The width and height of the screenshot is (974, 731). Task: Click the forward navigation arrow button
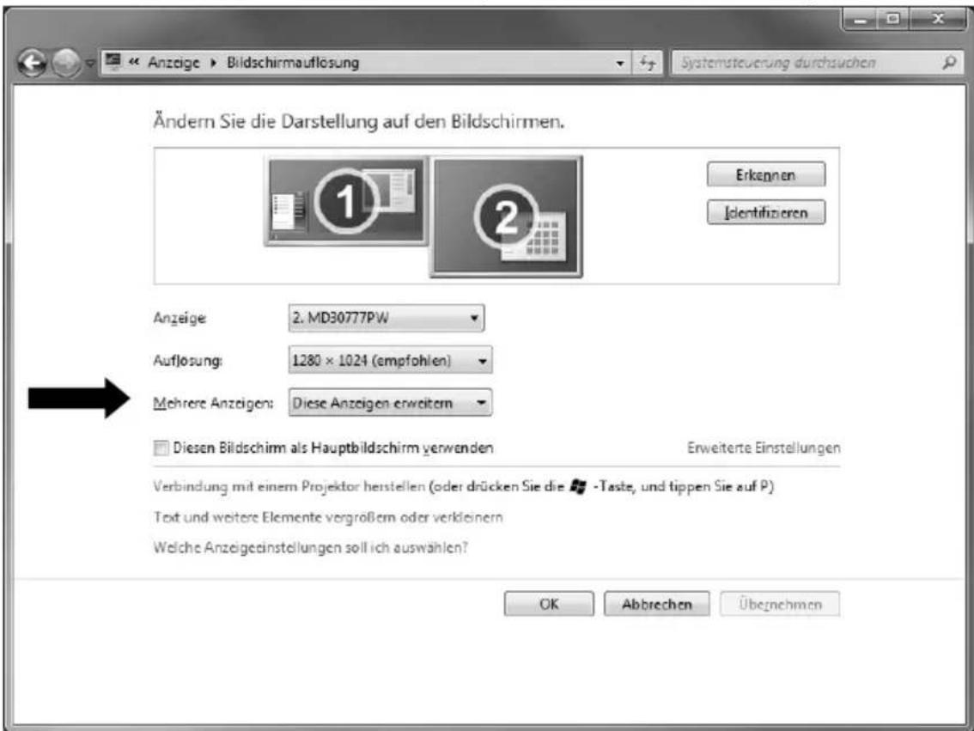pos(66,63)
